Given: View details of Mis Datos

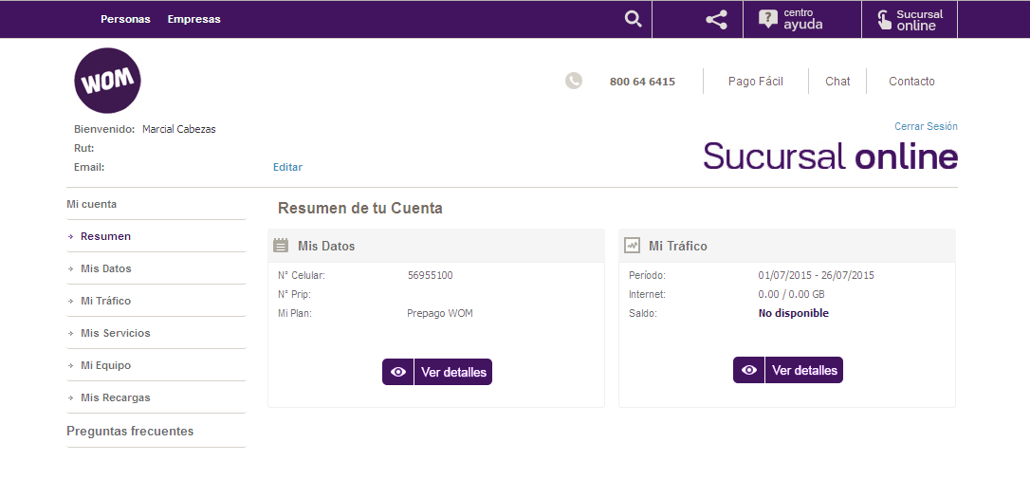Looking at the screenshot, I should point(437,372).
